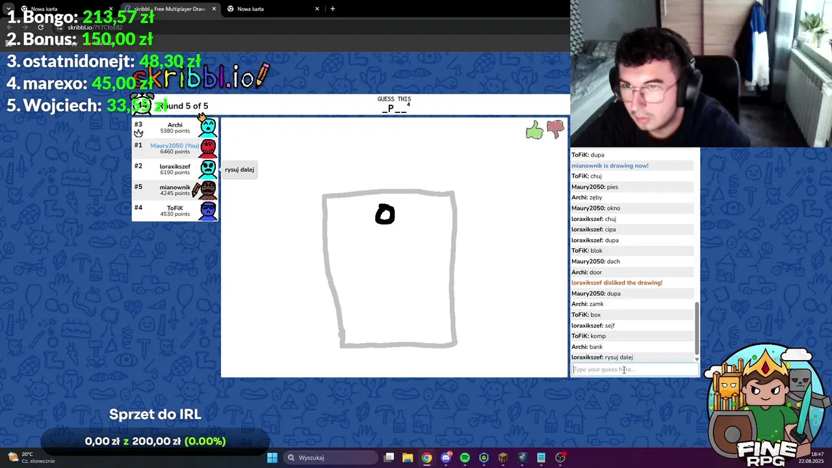Click the chat scroll down arrow
The image size is (832, 468).
(x=697, y=359)
